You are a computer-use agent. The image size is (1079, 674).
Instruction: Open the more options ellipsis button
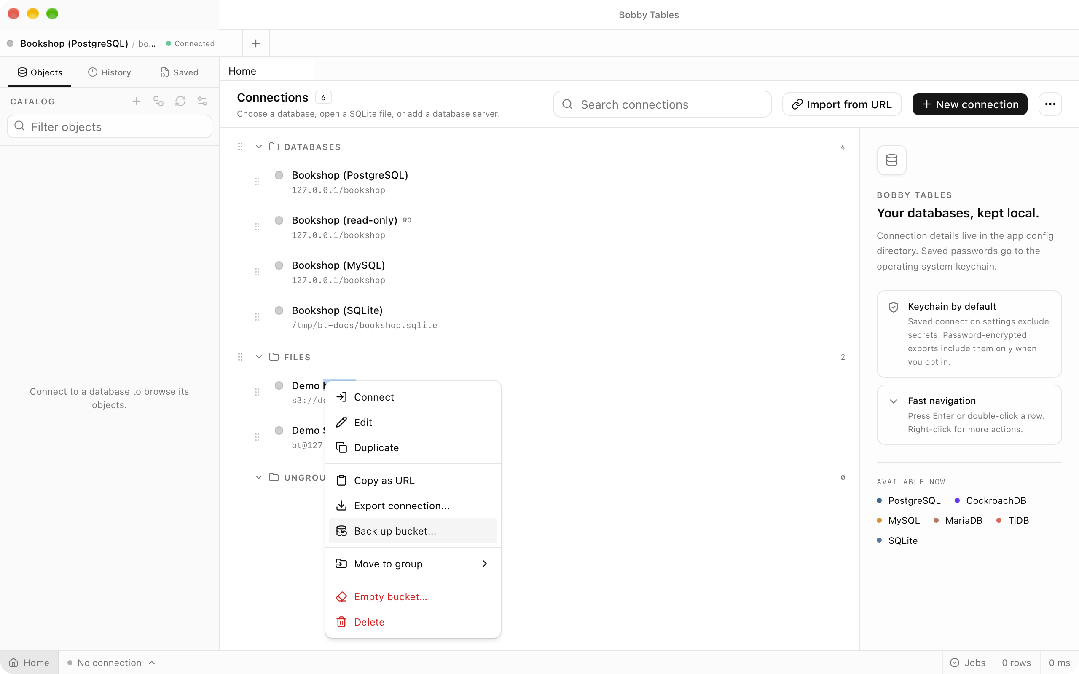pyautogui.click(x=1050, y=104)
